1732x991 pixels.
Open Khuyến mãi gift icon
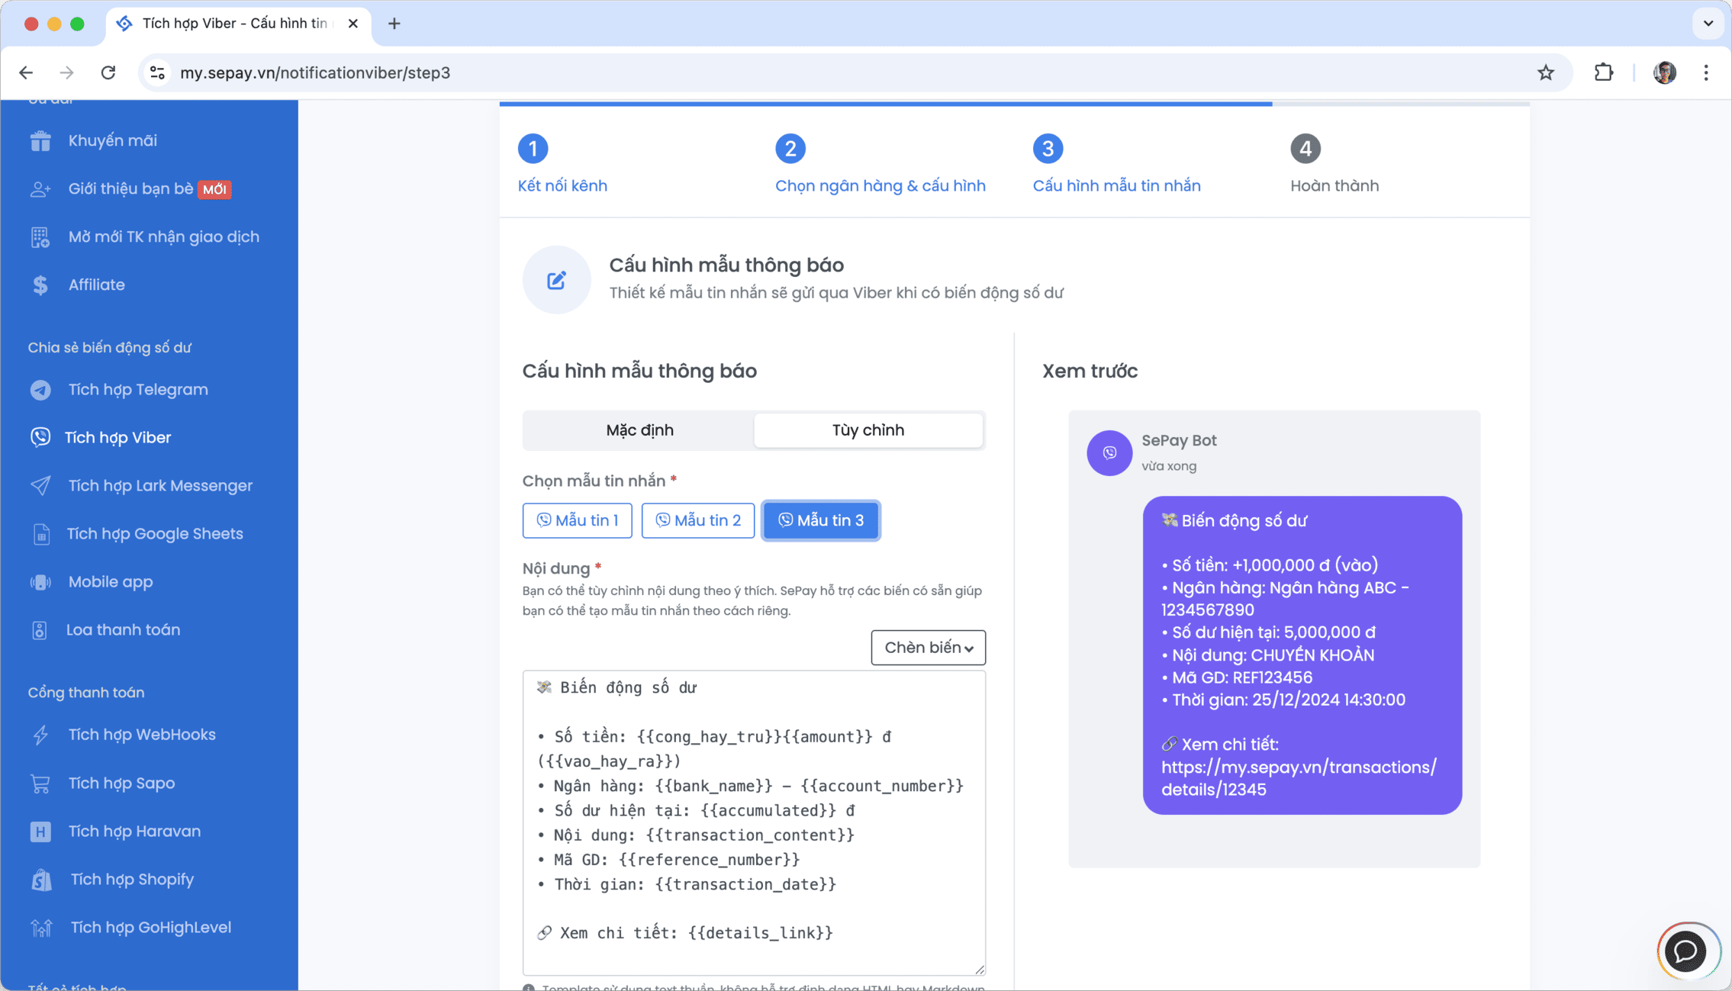tap(40, 141)
